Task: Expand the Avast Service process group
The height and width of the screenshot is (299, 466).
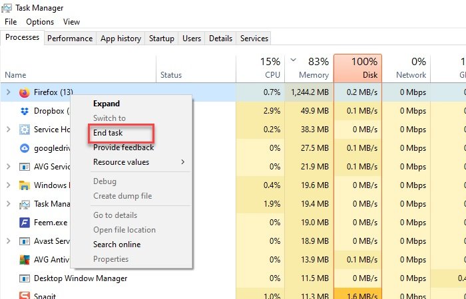Action: coord(9,241)
